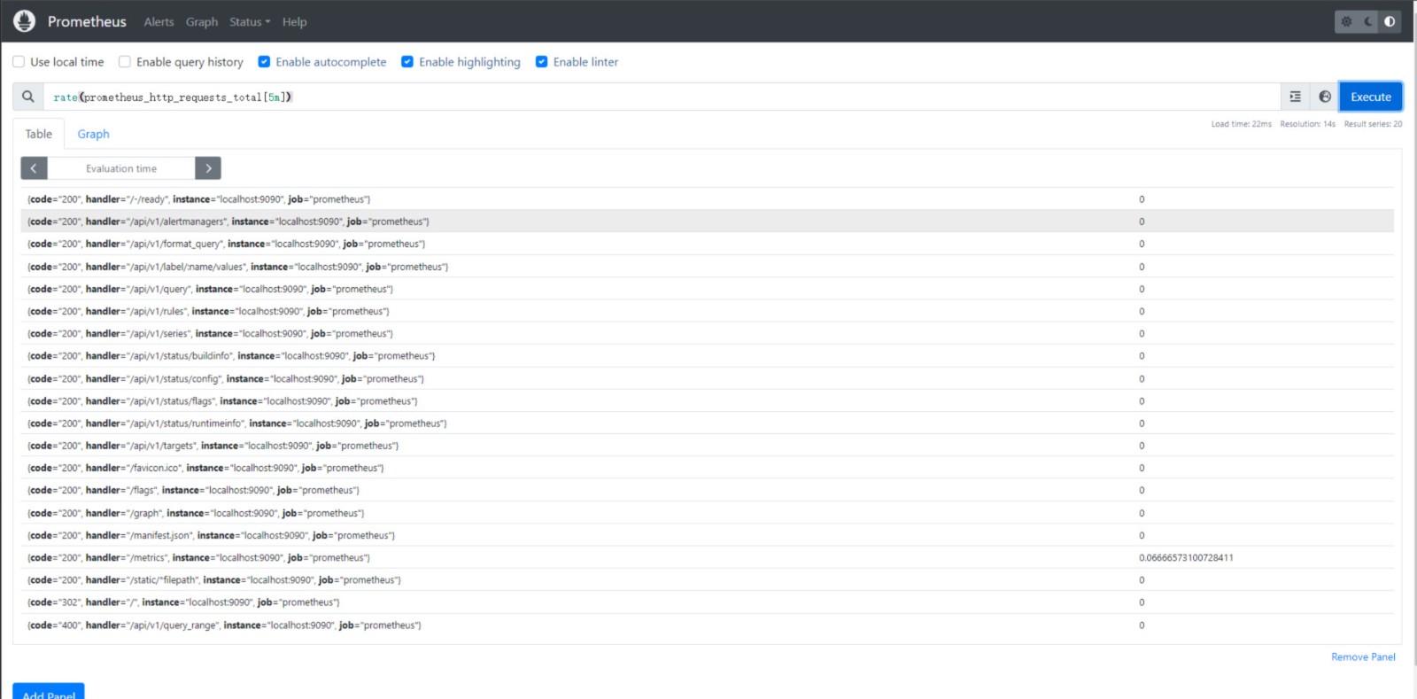1417x699 pixels.
Task: Uncheck Enable linter option
Action: pos(541,62)
